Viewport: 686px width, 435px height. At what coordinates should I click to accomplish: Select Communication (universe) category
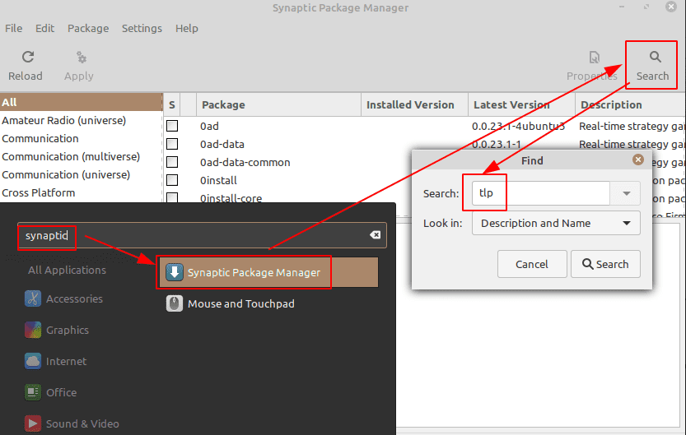66,174
